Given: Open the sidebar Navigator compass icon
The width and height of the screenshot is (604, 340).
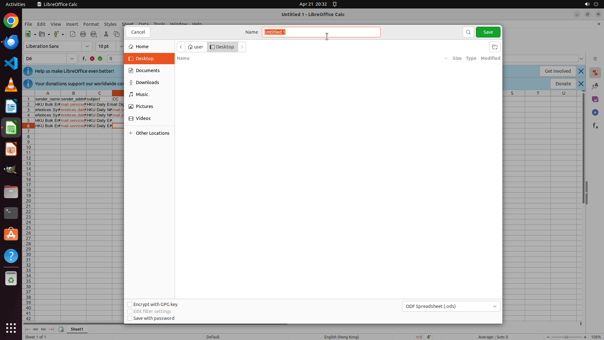Looking at the screenshot, I should pos(595,112).
